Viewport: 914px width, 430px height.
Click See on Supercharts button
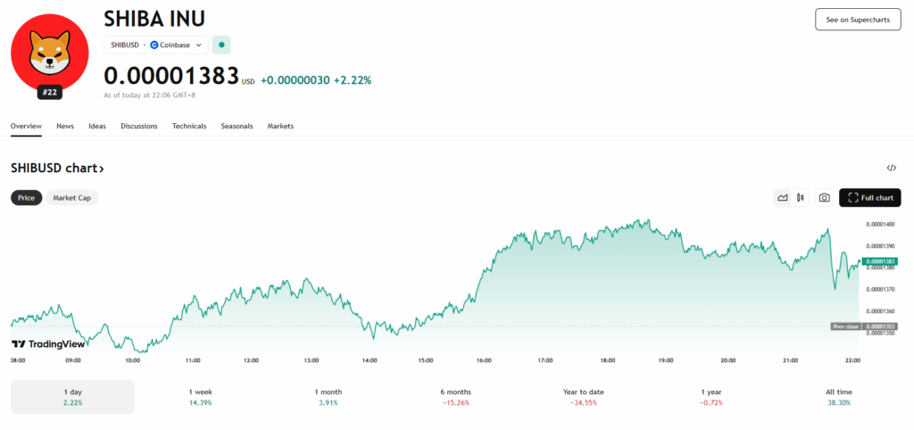(858, 20)
